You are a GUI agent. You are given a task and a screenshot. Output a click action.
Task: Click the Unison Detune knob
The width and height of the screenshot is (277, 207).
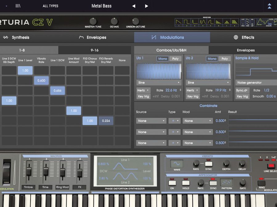(135, 21)
